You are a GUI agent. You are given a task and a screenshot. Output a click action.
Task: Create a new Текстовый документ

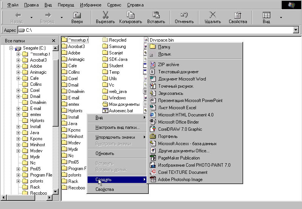coord(194,72)
